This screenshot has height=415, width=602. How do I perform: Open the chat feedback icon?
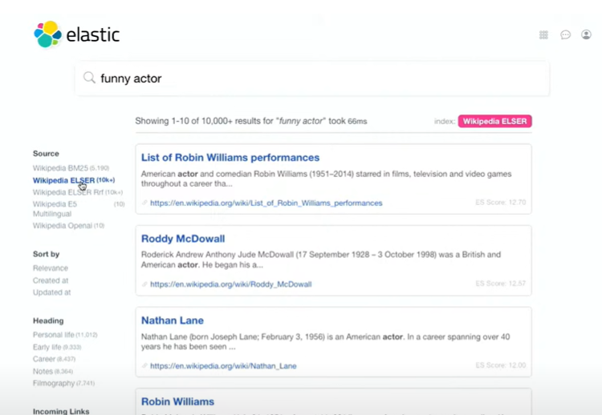[565, 35]
